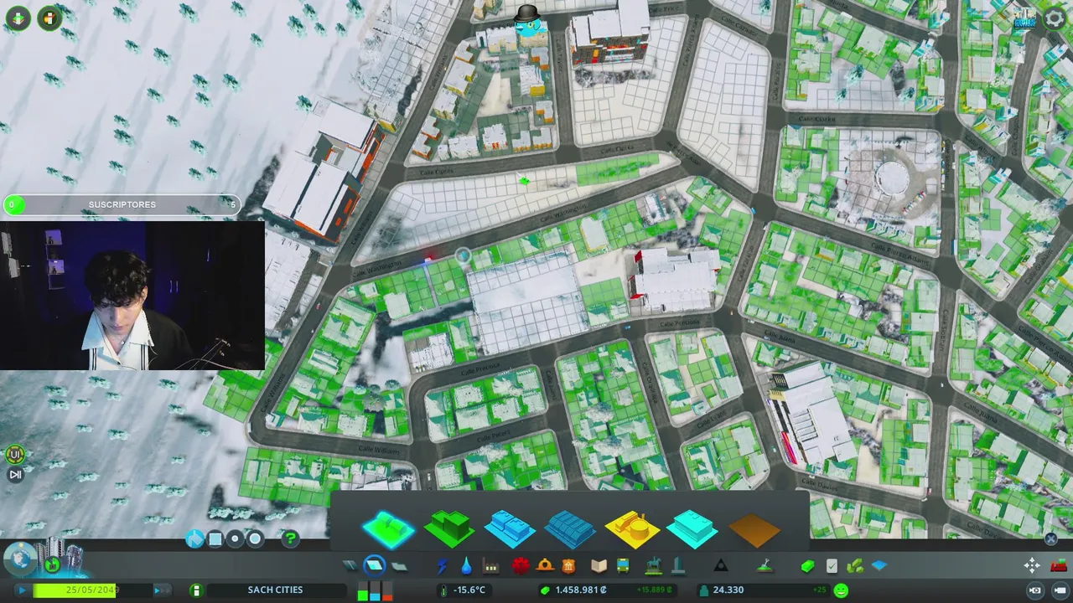This screenshot has height=603, width=1073.
Task: Open the Monuments pyramid menu
Action: 721,567
